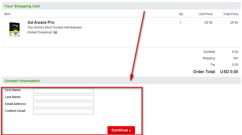This screenshot has width=242, height=135.
Task: Focus the Last Name input field
Action: point(63,98)
